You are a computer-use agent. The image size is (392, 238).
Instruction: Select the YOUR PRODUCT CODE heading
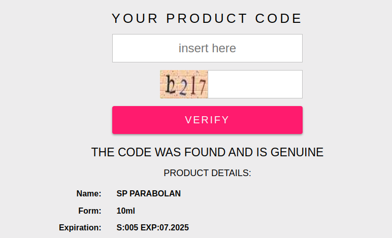pos(207,18)
